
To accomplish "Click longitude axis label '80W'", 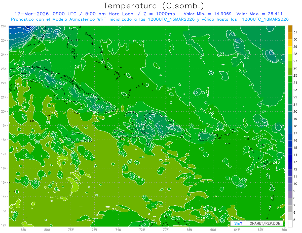I will point(47,229).
